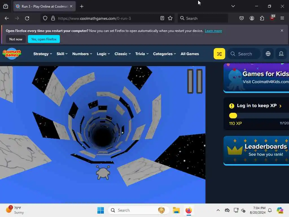Toggle Reader View icon

coord(162,18)
